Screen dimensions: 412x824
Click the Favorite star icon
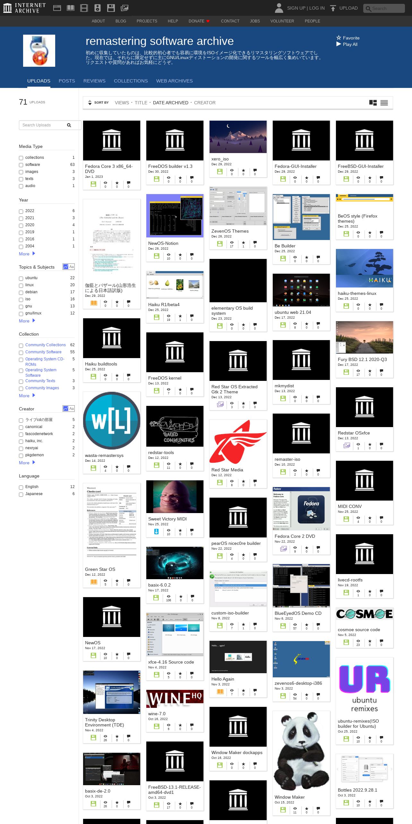339,38
